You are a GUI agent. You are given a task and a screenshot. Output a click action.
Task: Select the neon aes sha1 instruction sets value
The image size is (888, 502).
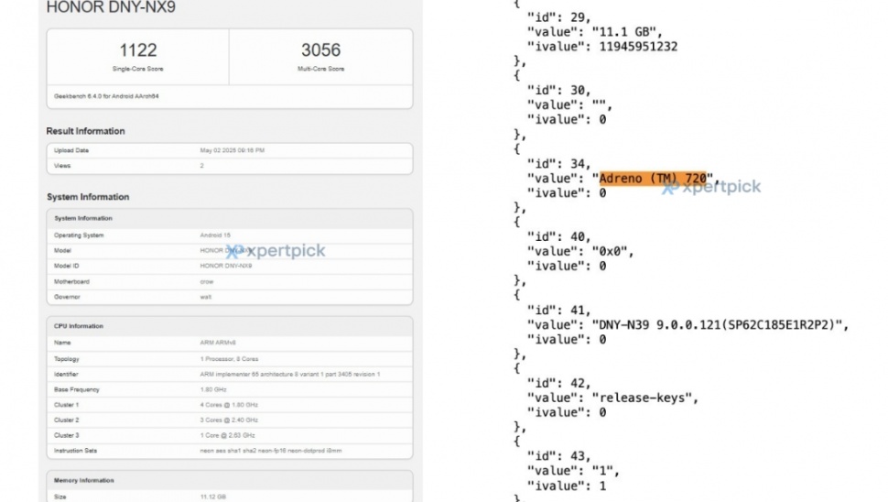[271, 451]
